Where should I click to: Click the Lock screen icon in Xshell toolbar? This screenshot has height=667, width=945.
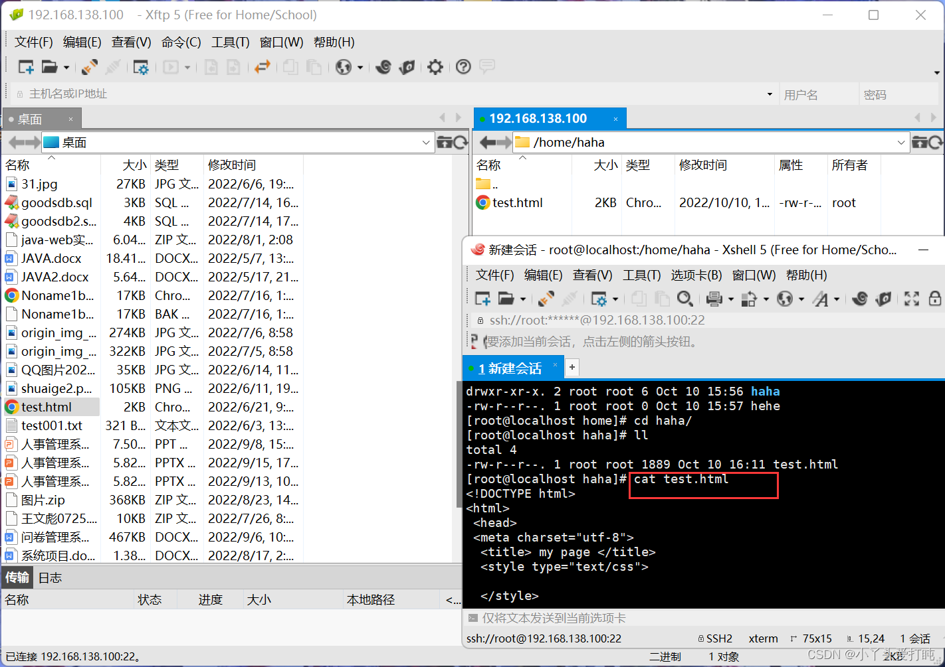[x=935, y=299]
